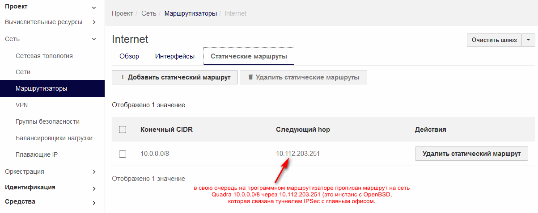Collapse the Сеть sidebar section
Viewport: 538px width, 213px height.
pyautogui.click(x=52, y=39)
